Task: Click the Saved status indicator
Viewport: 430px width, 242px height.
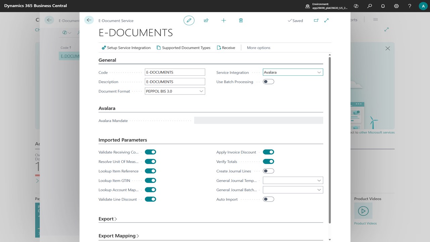Action: (x=295, y=21)
